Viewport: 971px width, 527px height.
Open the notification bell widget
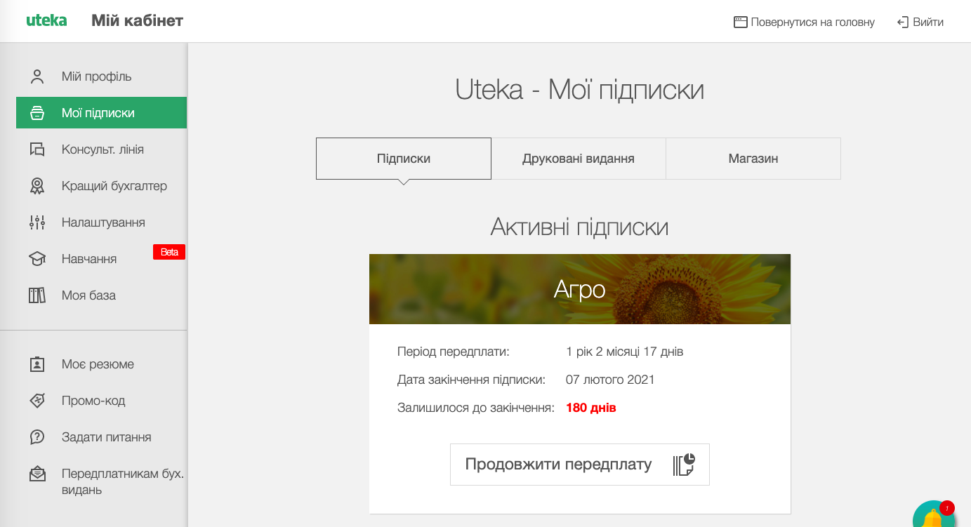934,516
